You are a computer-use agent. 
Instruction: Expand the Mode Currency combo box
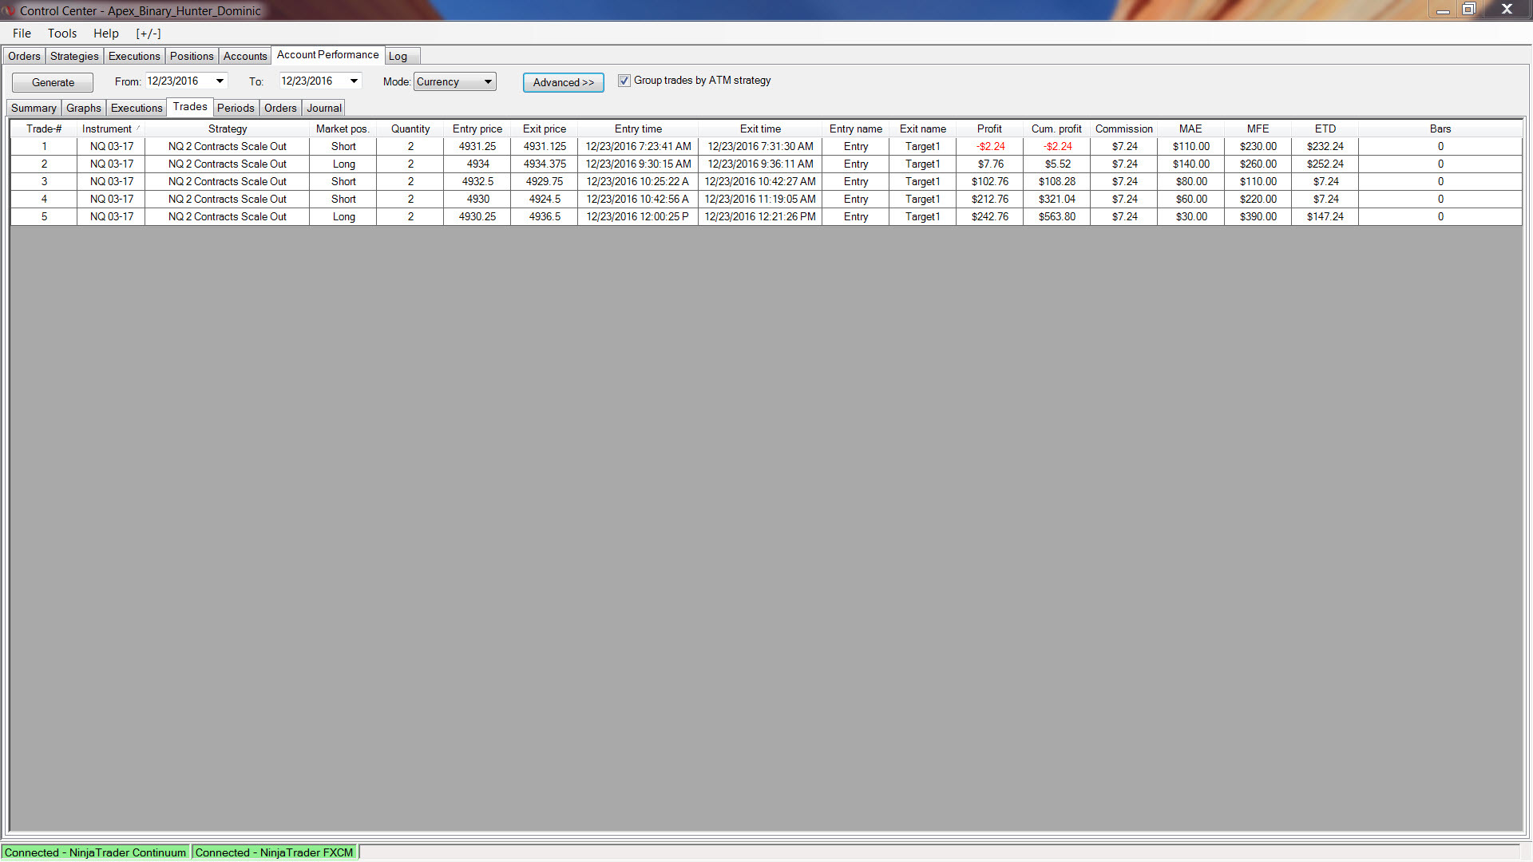455,81
